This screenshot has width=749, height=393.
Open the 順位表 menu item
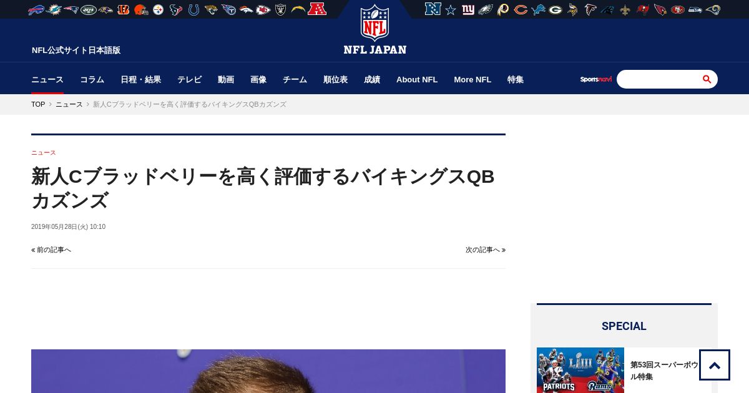pyautogui.click(x=335, y=79)
